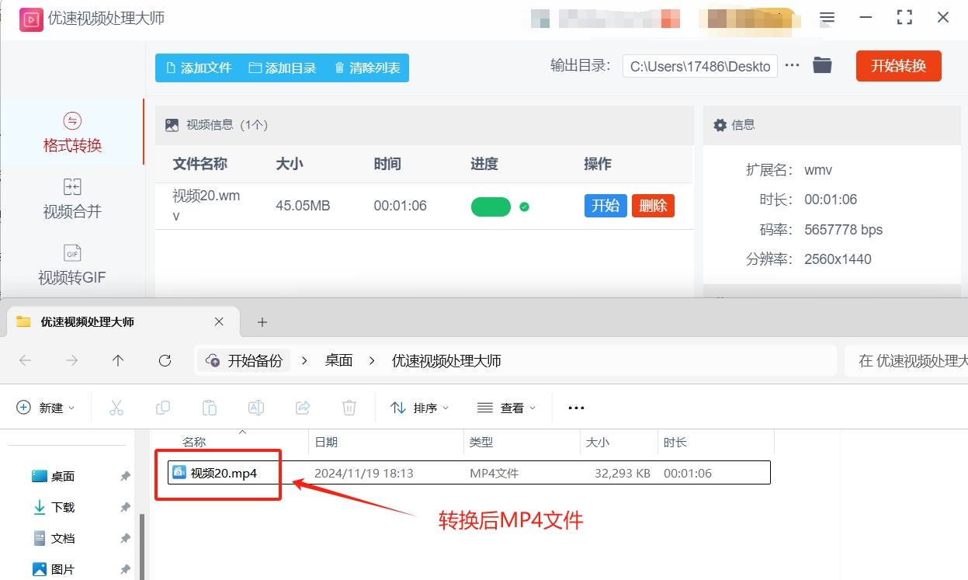Open the output directory folder icon
Viewport: 968px width, 580px height.
tap(822, 66)
